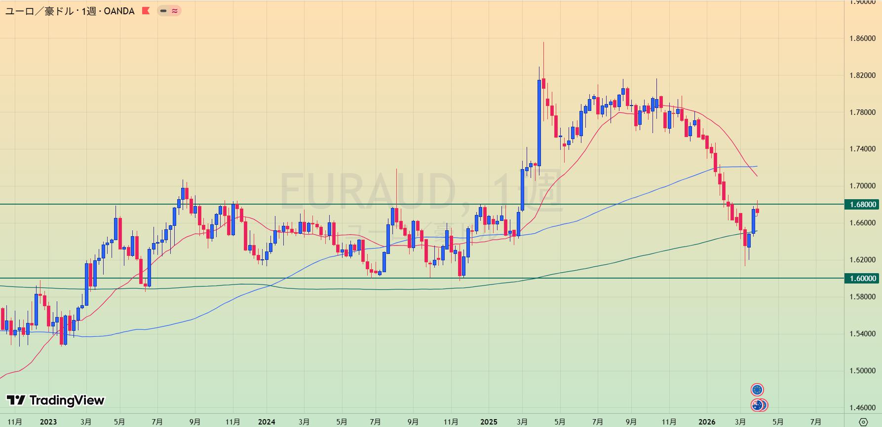Select the 1.68000 price label

[862, 204]
